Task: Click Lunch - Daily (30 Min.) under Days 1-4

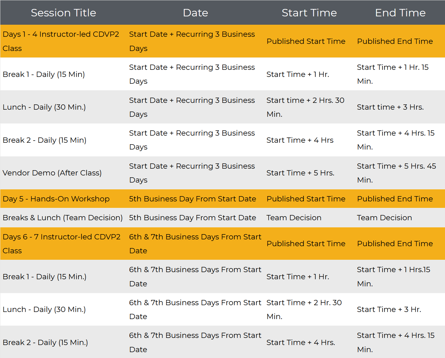Action: pyautogui.click(x=44, y=107)
